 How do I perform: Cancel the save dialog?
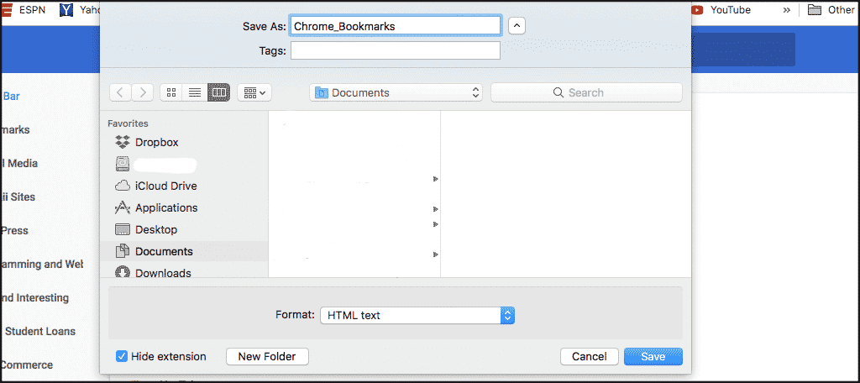589,356
